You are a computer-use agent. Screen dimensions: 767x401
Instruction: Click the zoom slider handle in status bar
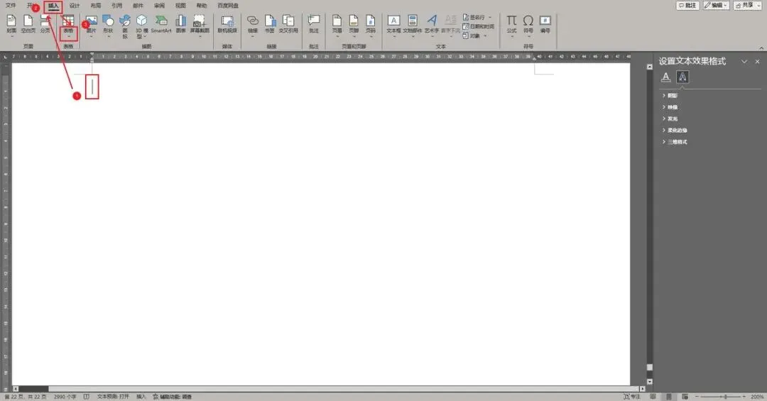click(725, 396)
